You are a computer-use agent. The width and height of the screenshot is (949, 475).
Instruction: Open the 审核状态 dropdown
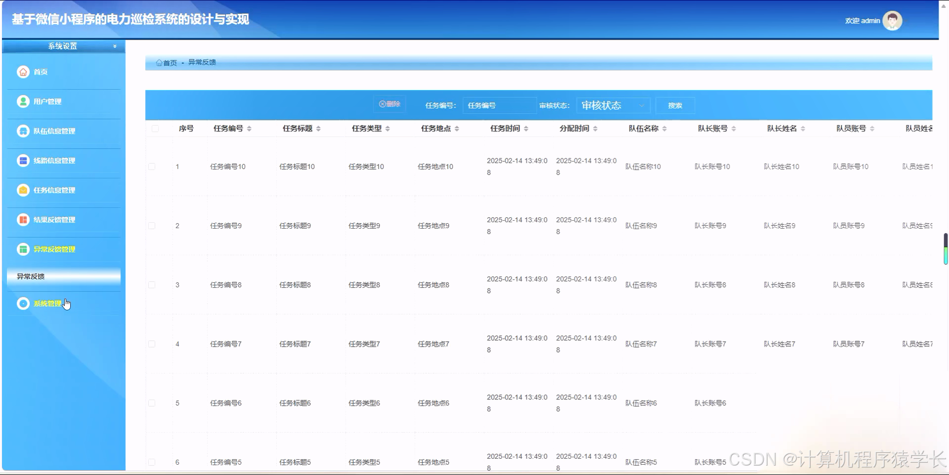pos(613,105)
